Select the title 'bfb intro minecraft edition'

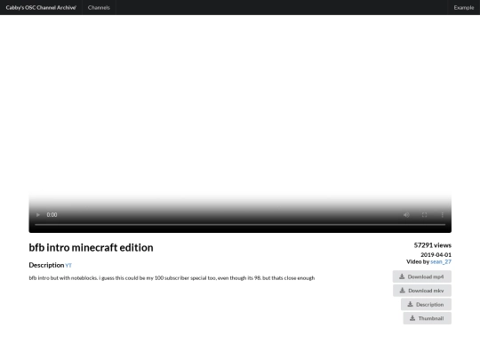click(x=91, y=248)
